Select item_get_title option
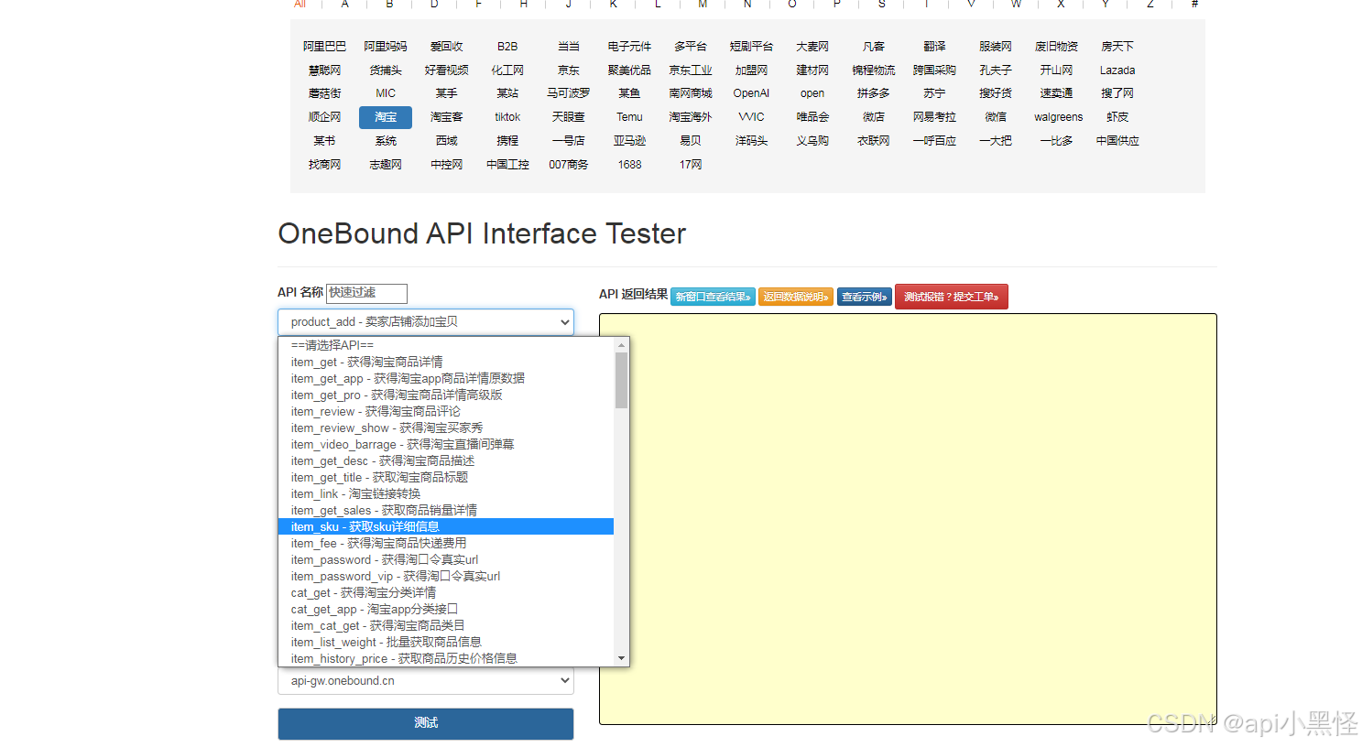 coord(446,477)
